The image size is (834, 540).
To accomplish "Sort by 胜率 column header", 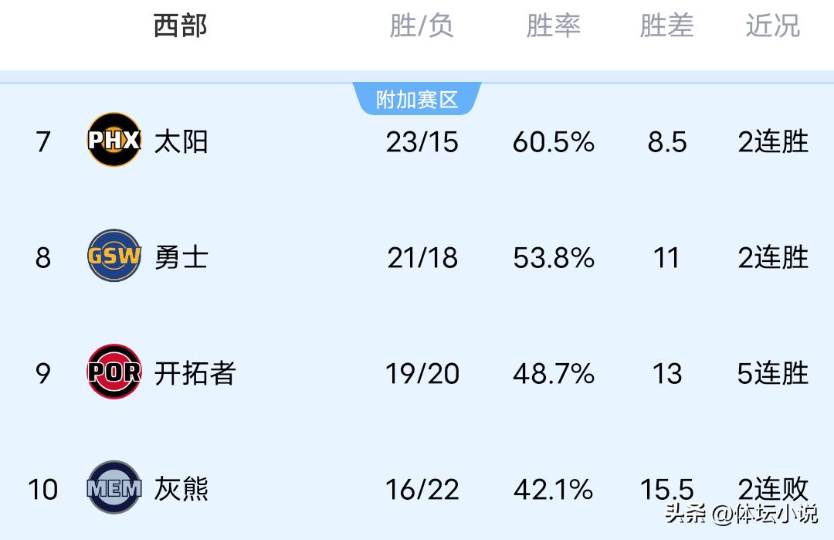I will point(553,26).
